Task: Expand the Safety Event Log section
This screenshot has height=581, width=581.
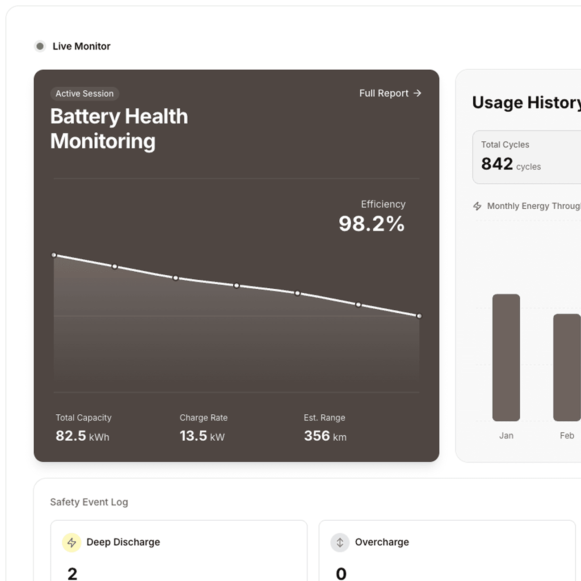Action: tap(89, 502)
